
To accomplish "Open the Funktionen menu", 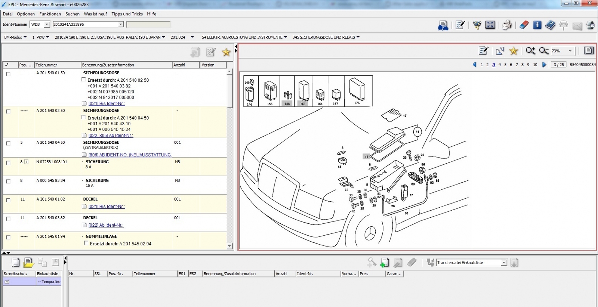I will pyautogui.click(x=50, y=14).
